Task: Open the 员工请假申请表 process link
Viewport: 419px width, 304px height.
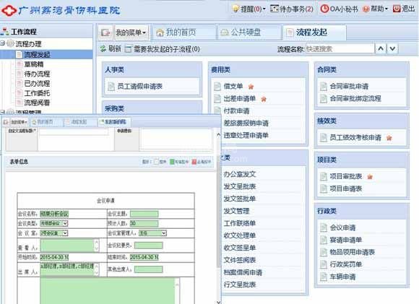Action: [139, 86]
